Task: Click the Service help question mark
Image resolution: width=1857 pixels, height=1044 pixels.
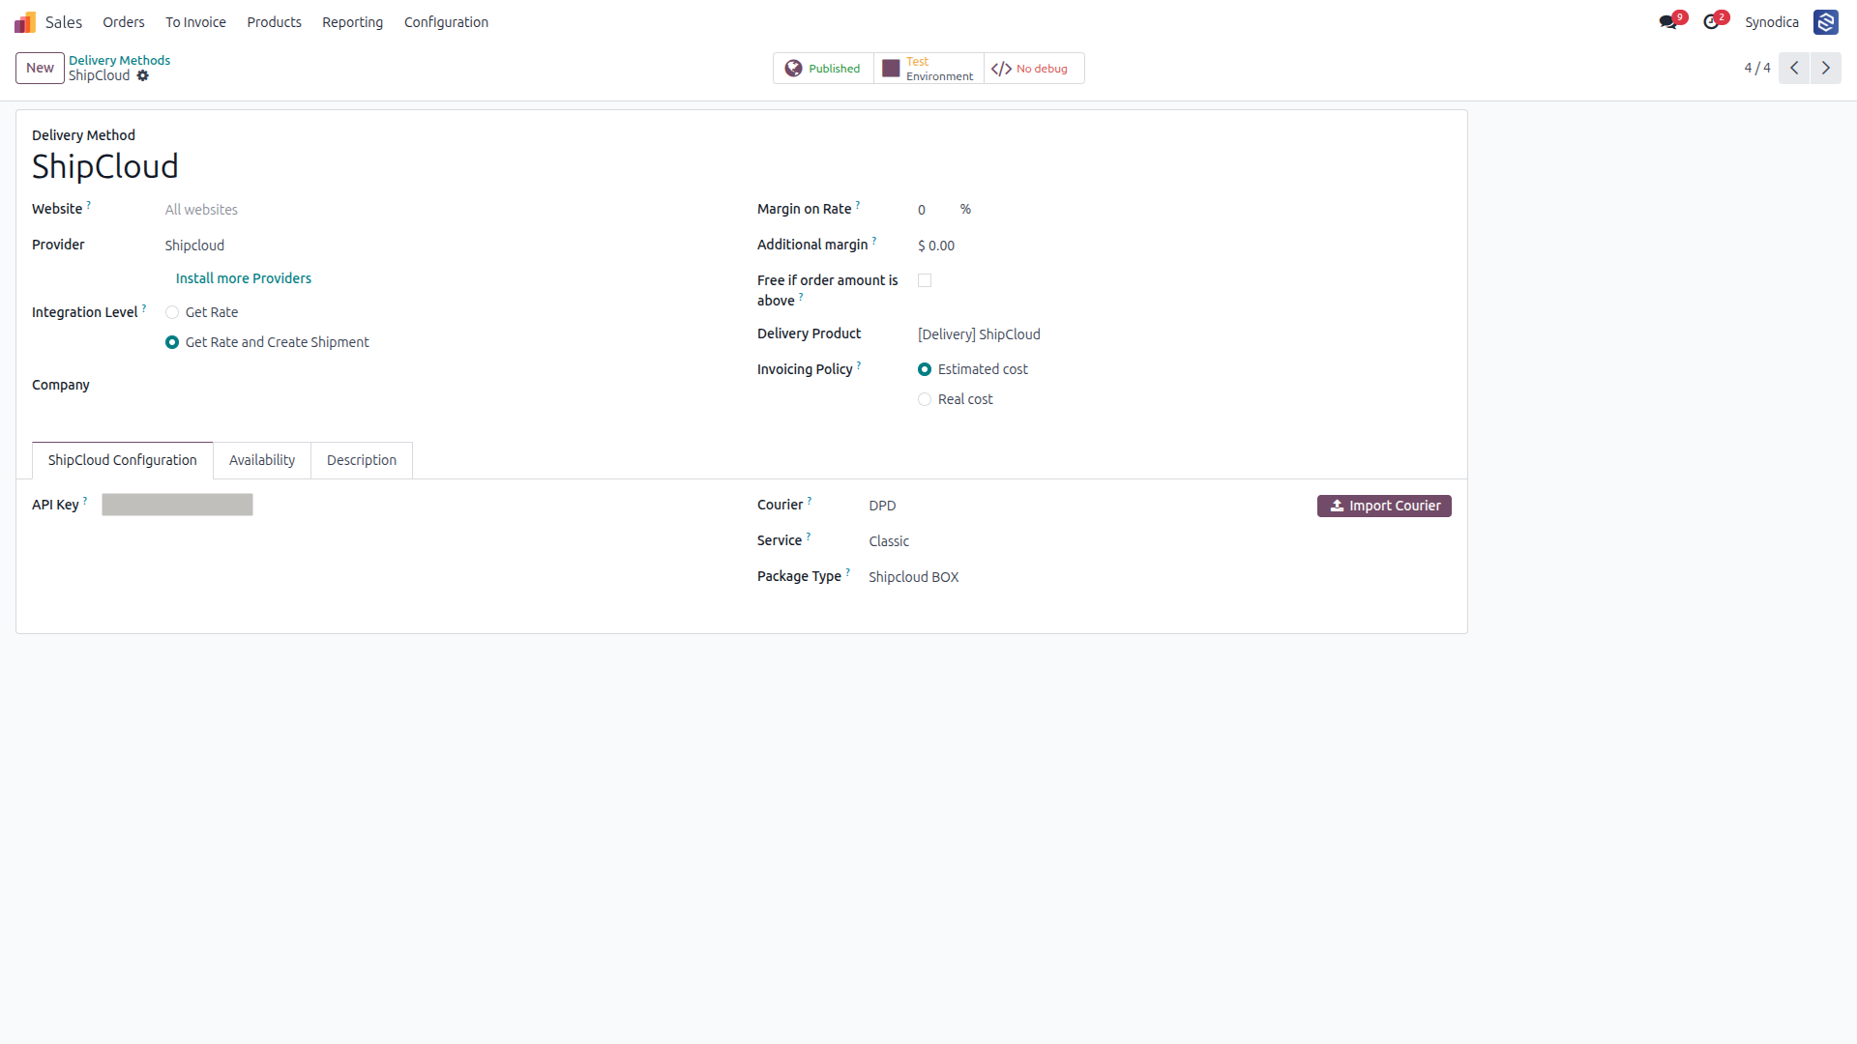Action: point(809,536)
